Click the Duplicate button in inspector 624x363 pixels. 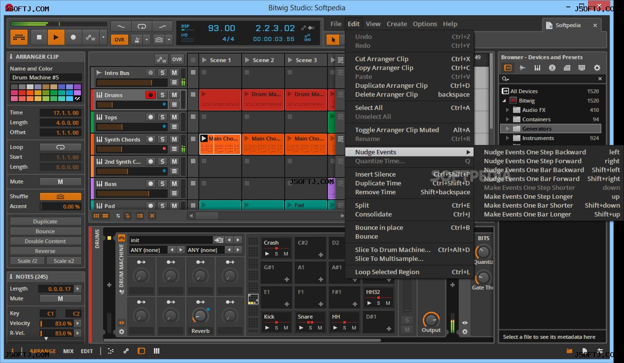pyautogui.click(x=45, y=221)
